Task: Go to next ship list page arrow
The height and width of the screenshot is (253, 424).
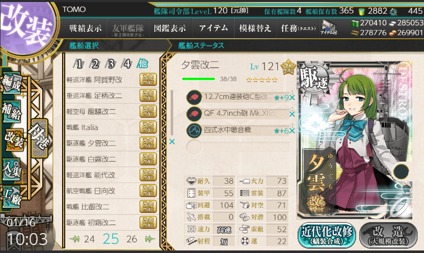Action: tap(150, 239)
